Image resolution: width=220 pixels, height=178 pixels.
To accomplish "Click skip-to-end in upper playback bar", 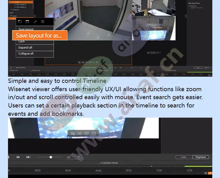I will pos(121,67).
